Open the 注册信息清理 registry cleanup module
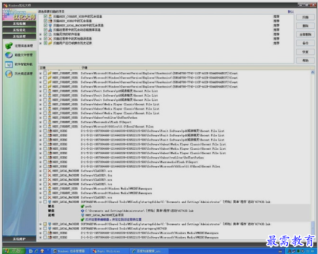Image resolution: width=318 pixels, height=254 pixels. (x=19, y=46)
